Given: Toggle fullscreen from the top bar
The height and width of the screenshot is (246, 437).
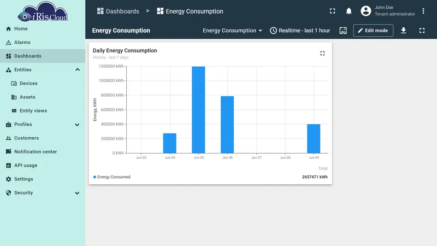Looking at the screenshot, I should point(333,11).
